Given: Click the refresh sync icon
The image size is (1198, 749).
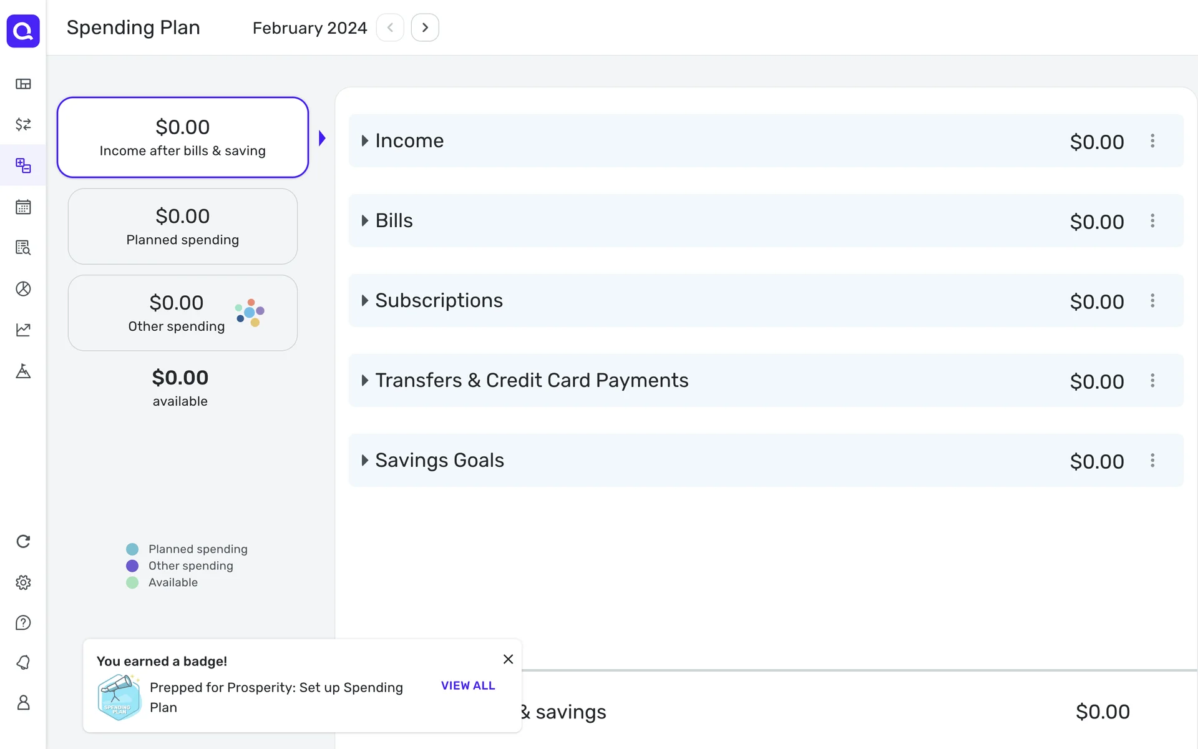Looking at the screenshot, I should coord(23,541).
